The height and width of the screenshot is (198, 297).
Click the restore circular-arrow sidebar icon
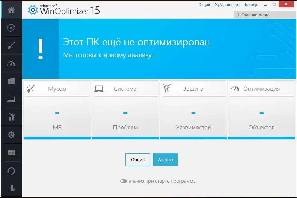tap(11, 170)
